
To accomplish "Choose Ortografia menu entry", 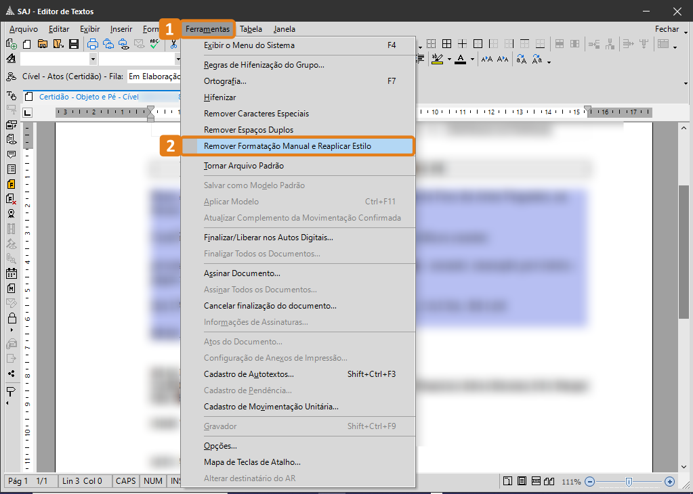I will tap(298, 81).
